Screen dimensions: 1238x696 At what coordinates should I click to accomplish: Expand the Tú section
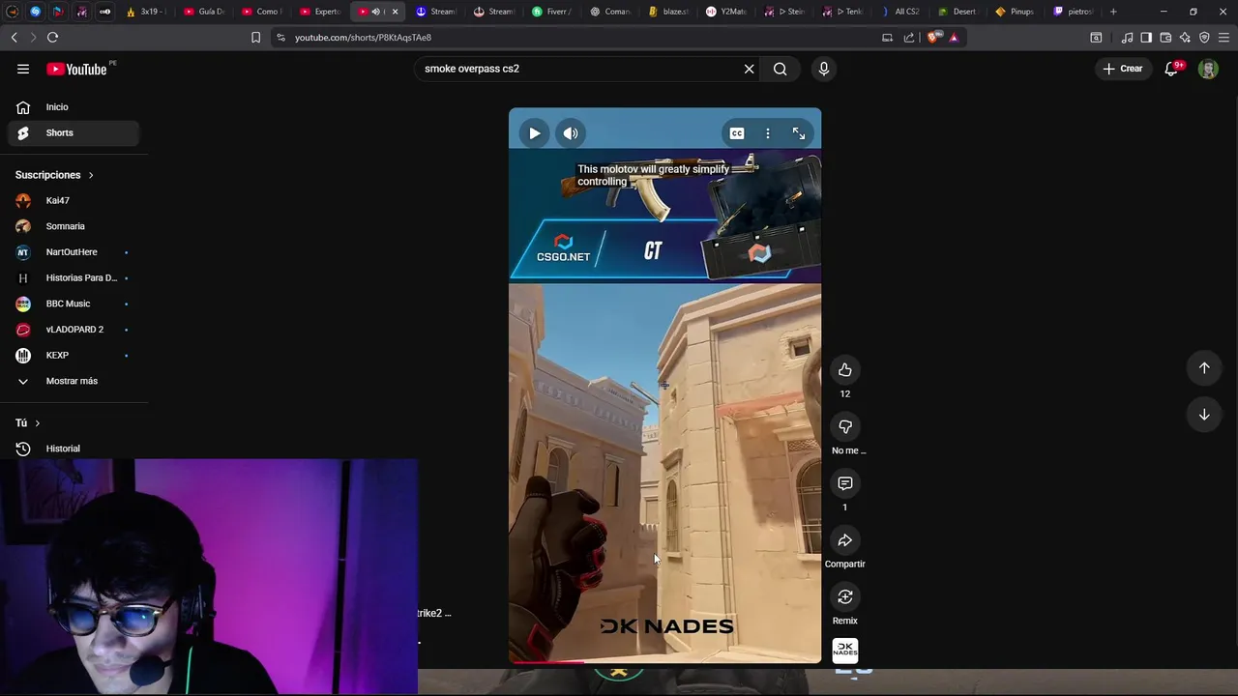point(28,423)
